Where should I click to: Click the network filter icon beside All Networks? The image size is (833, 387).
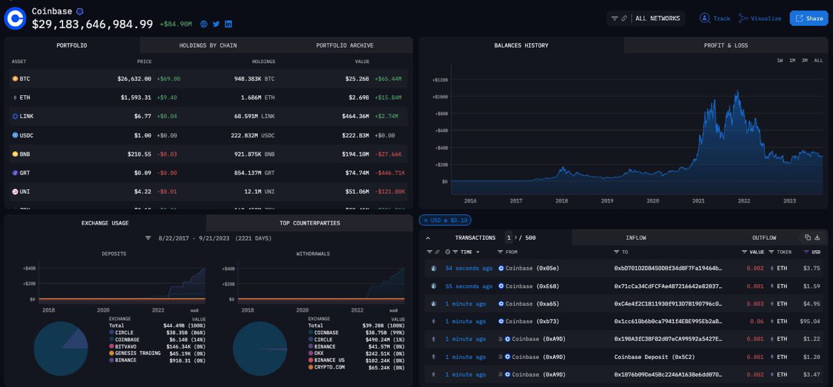[x=614, y=18]
